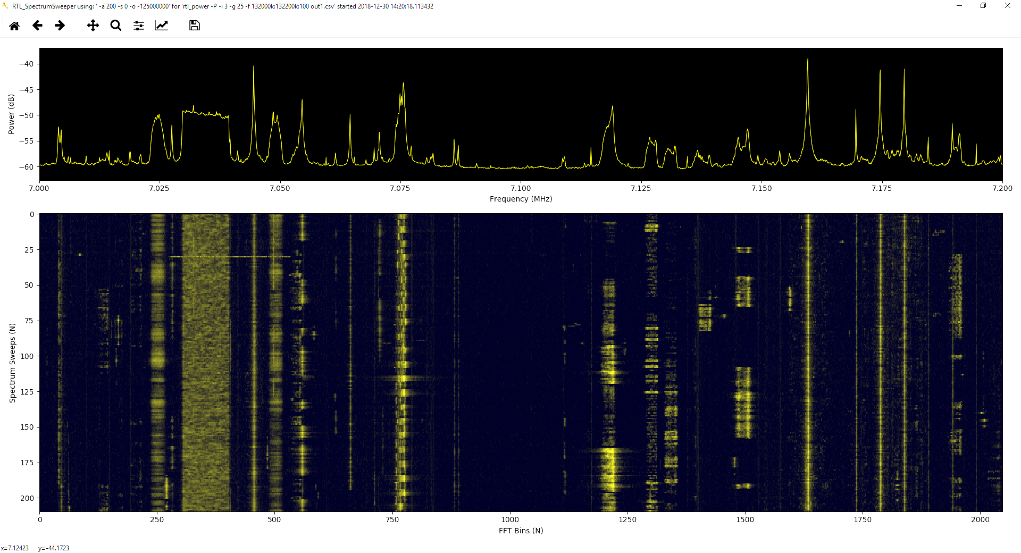Toggle the Pan tool for moving axes
The height and width of the screenshot is (553, 1021).
[x=93, y=25]
